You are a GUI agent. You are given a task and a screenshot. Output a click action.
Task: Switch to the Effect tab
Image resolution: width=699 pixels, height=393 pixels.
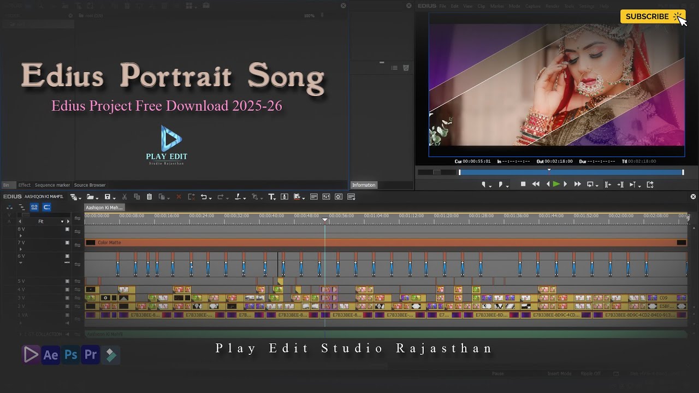tap(25, 185)
